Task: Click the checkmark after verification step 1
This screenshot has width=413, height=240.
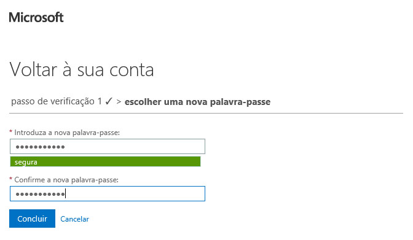Action: 109,101
